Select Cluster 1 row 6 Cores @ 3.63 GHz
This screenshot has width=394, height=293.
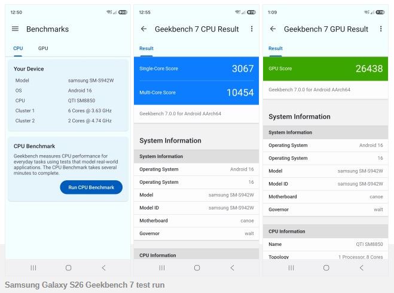point(68,110)
